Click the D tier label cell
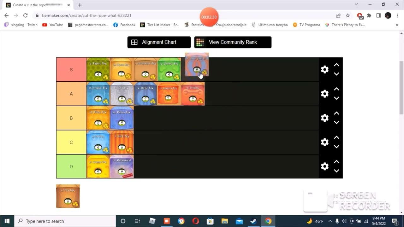The image size is (404, 227). [71, 166]
